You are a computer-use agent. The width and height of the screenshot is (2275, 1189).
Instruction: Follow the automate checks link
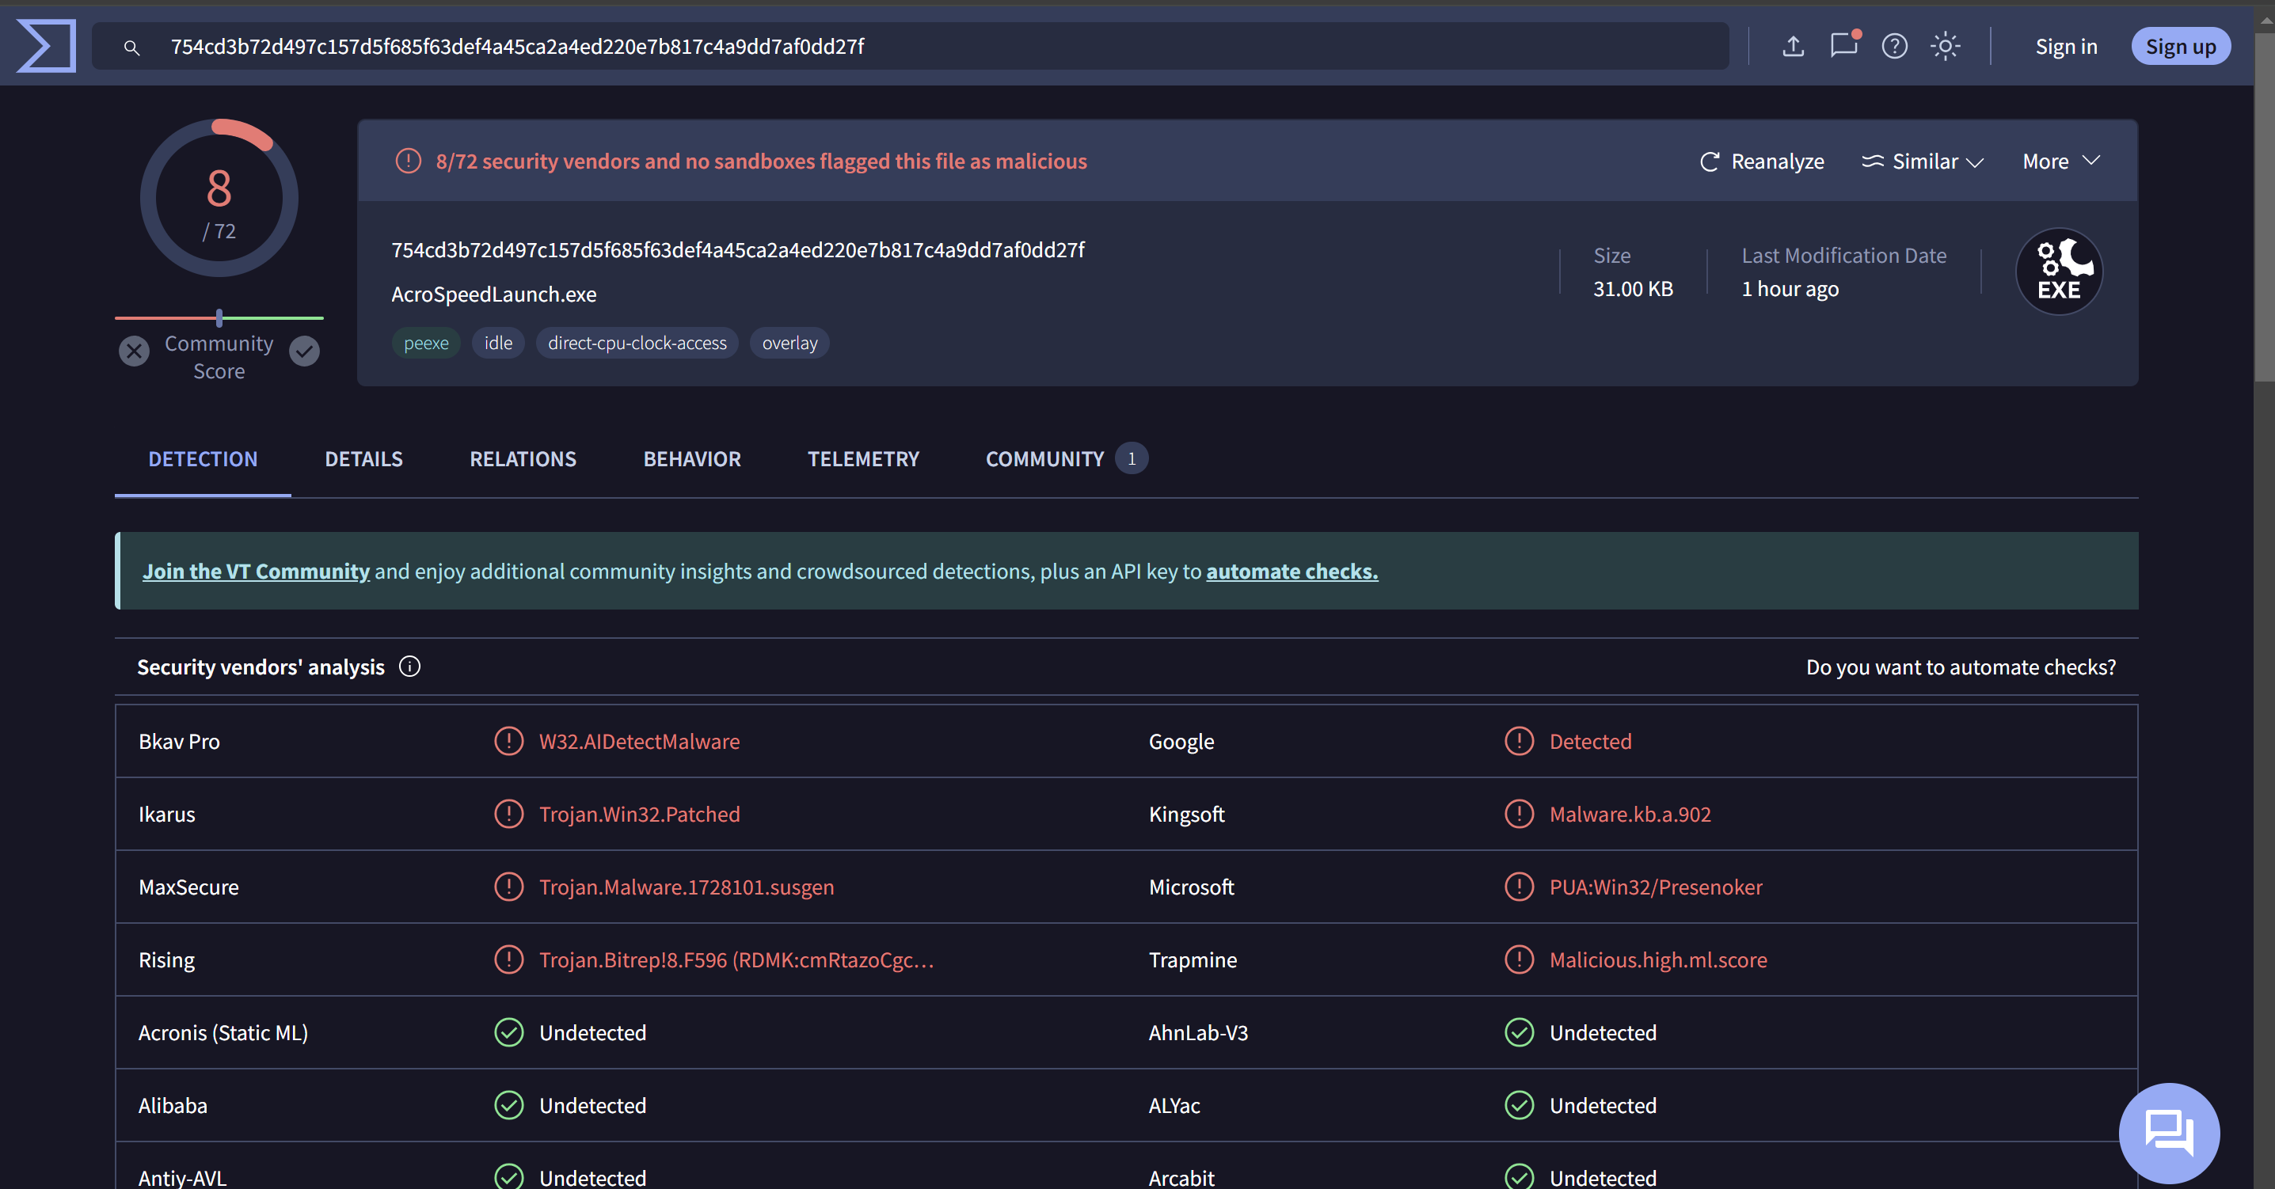click(1292, 571)
